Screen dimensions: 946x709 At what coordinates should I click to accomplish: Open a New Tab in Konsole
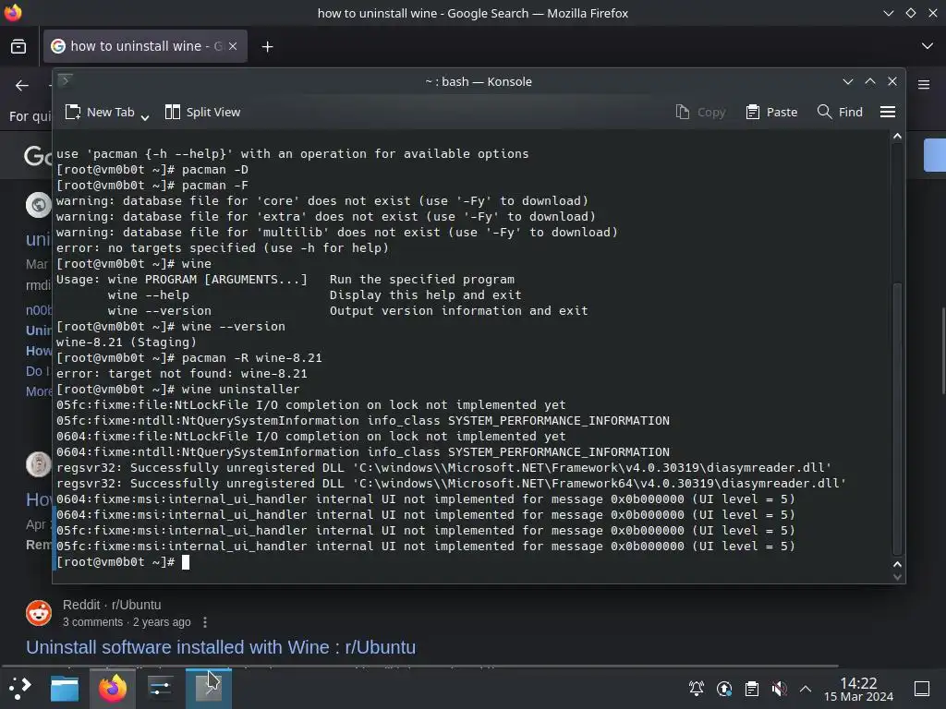click(99, 112)
